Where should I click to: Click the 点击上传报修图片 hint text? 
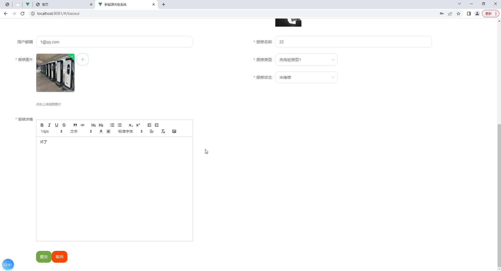[49, 104]
